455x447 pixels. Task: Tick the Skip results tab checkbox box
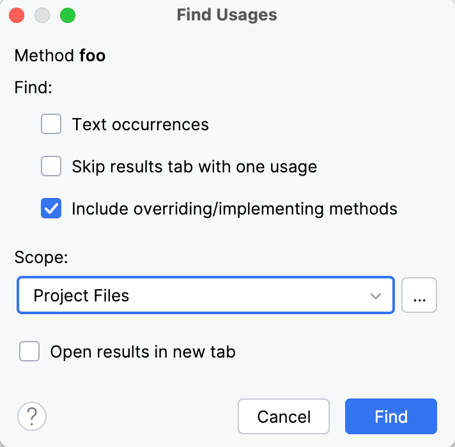pos(51,167)
